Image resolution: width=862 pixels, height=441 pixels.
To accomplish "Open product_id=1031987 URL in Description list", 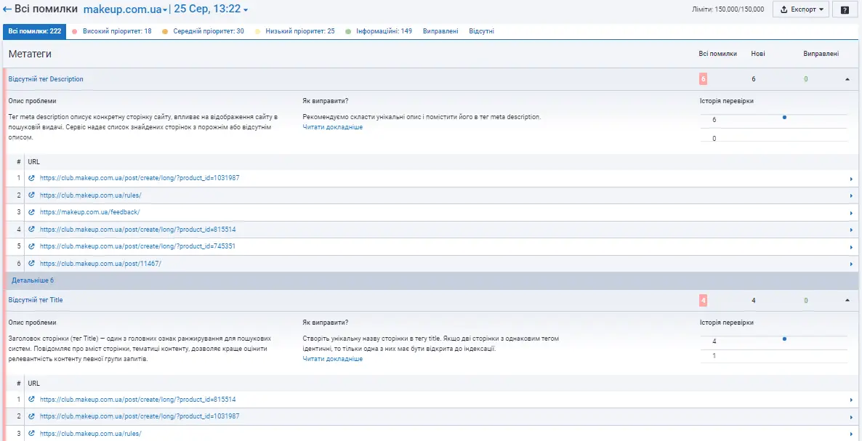I will (x=140, y=178).
